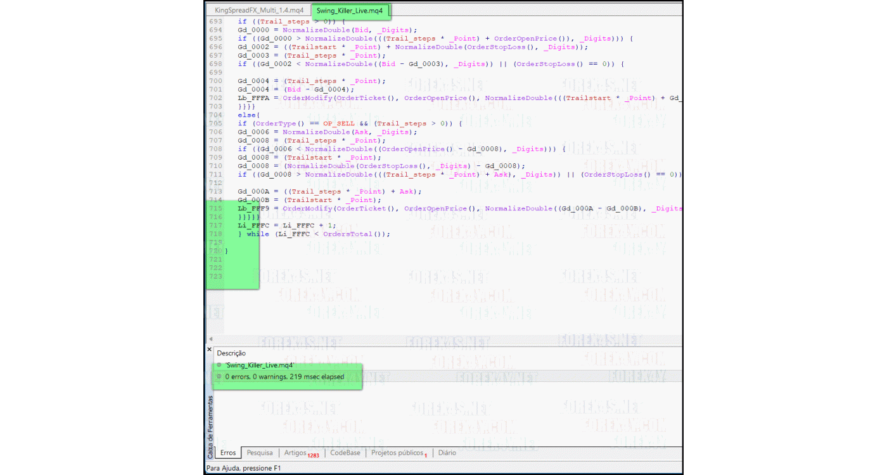Open the Diário tab

pos(447,452)
